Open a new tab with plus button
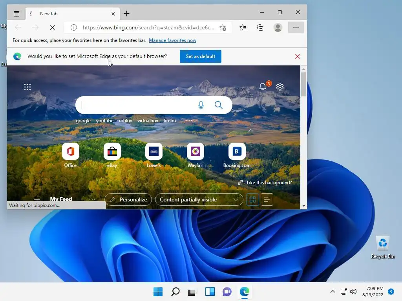The height and width of the screenshot is (301, 402). [127, 14]
